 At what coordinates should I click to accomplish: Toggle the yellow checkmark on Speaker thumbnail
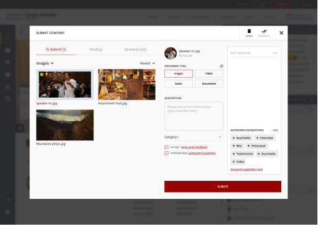point(42,75)
